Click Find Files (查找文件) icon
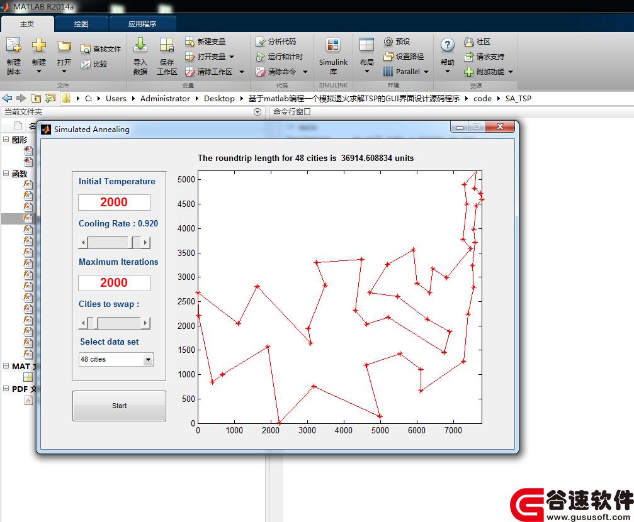This screenshot has width=634, height=522. click(x=86, y=49)
